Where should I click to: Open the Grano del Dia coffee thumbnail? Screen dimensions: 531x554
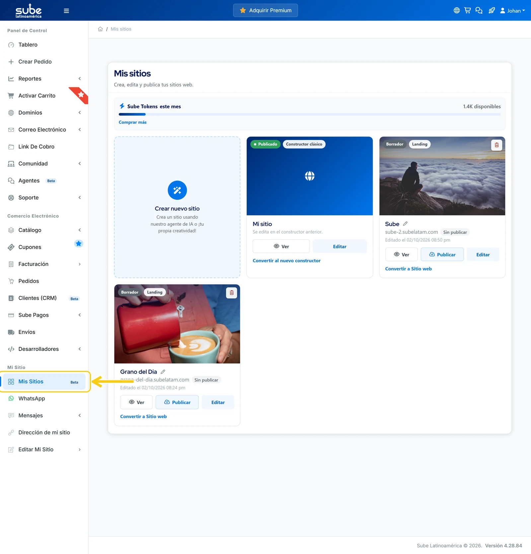[x=177, y=324]
